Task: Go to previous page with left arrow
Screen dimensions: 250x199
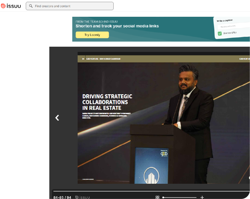Action: [57, 118]
